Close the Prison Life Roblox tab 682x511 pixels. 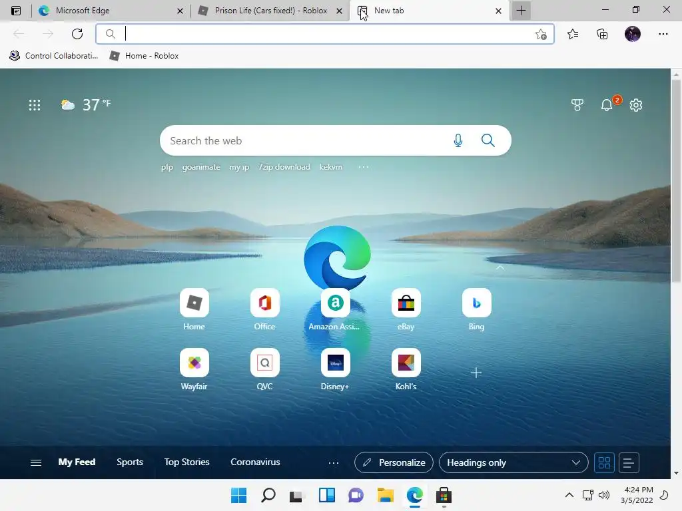coord(339,11)
